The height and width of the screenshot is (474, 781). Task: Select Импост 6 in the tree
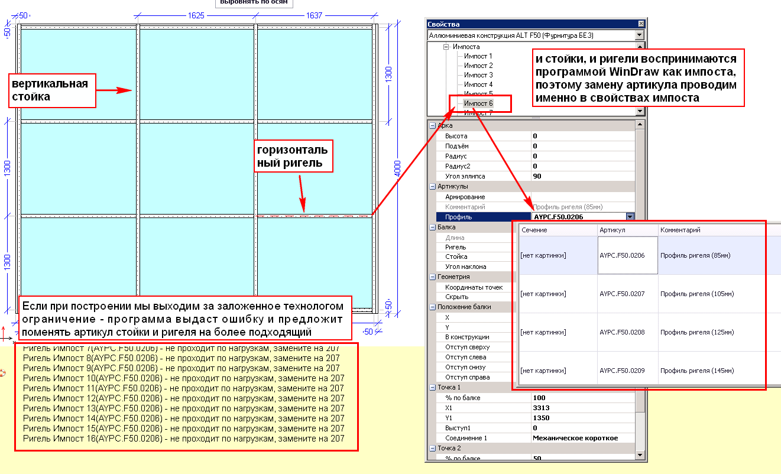tap(478, 103)
